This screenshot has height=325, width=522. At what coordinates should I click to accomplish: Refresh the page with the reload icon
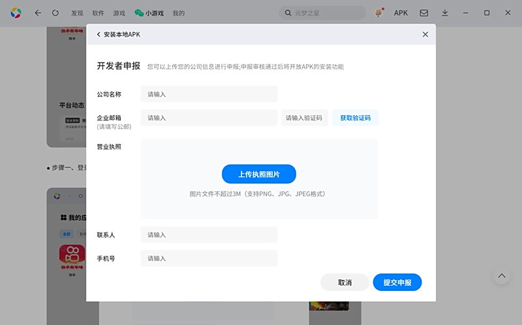point(55,13)
